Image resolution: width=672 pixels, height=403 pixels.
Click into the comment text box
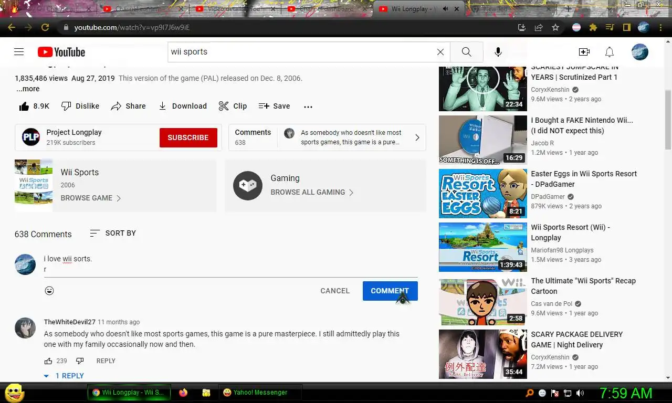[231, 264]
